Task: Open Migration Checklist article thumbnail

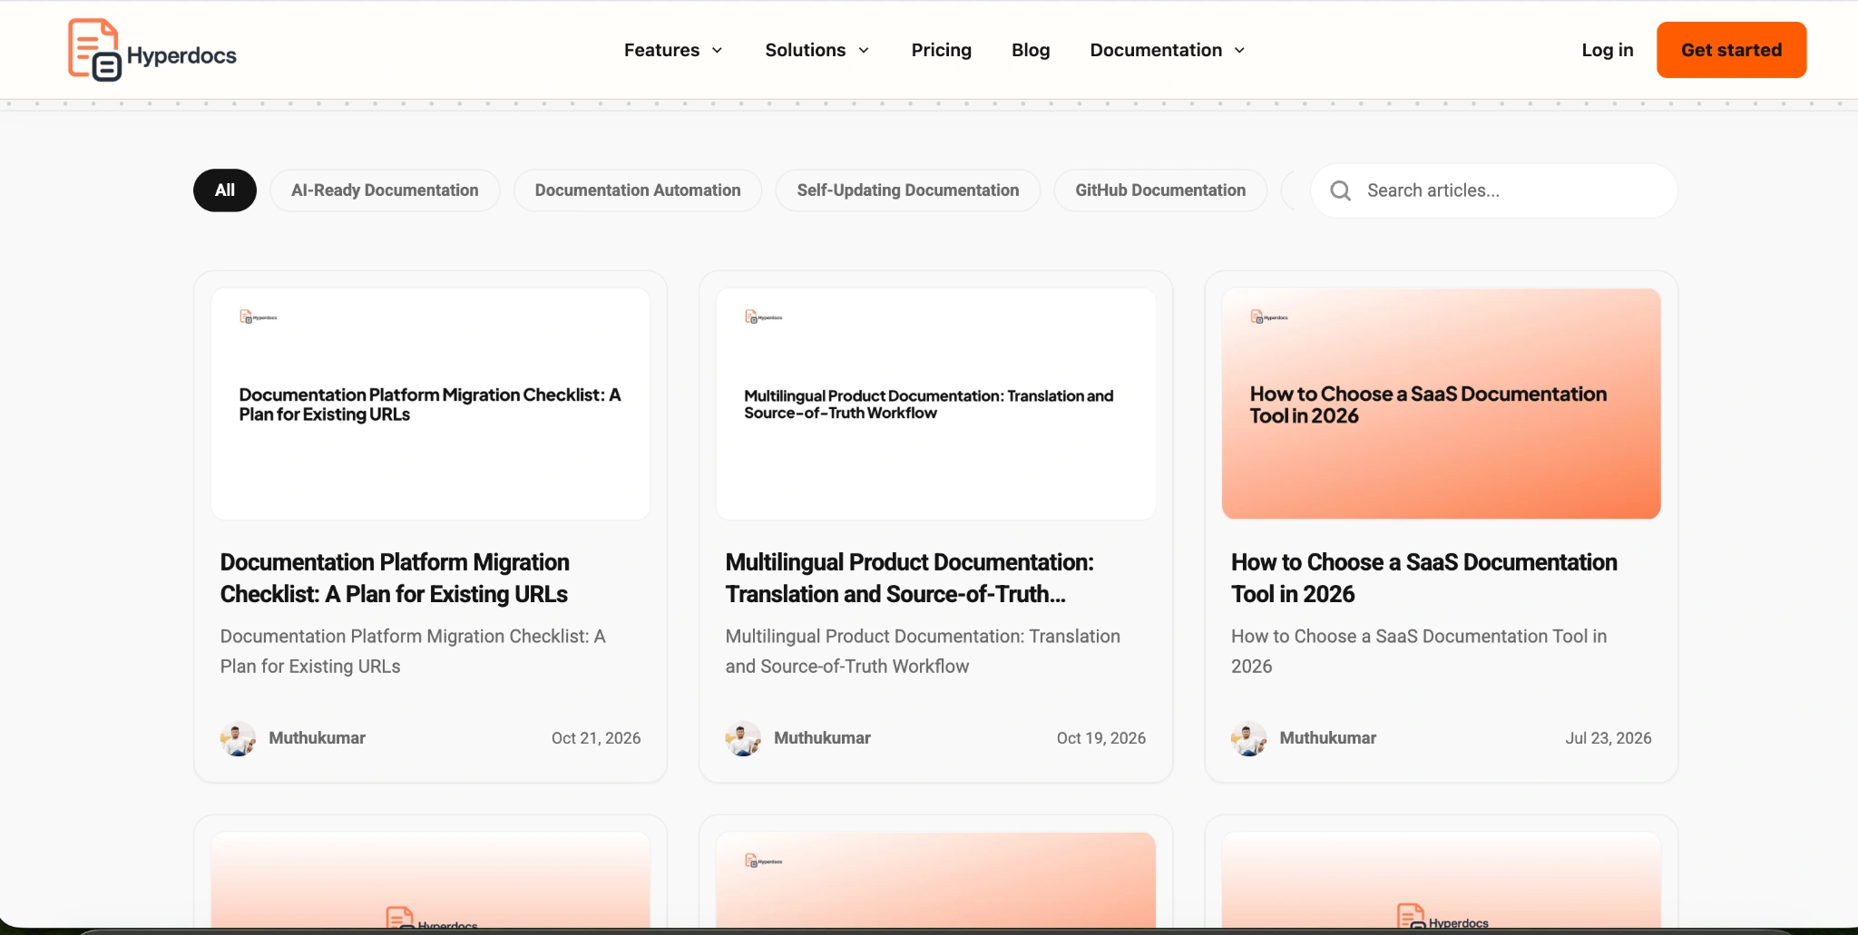Action: coord(430,404)
